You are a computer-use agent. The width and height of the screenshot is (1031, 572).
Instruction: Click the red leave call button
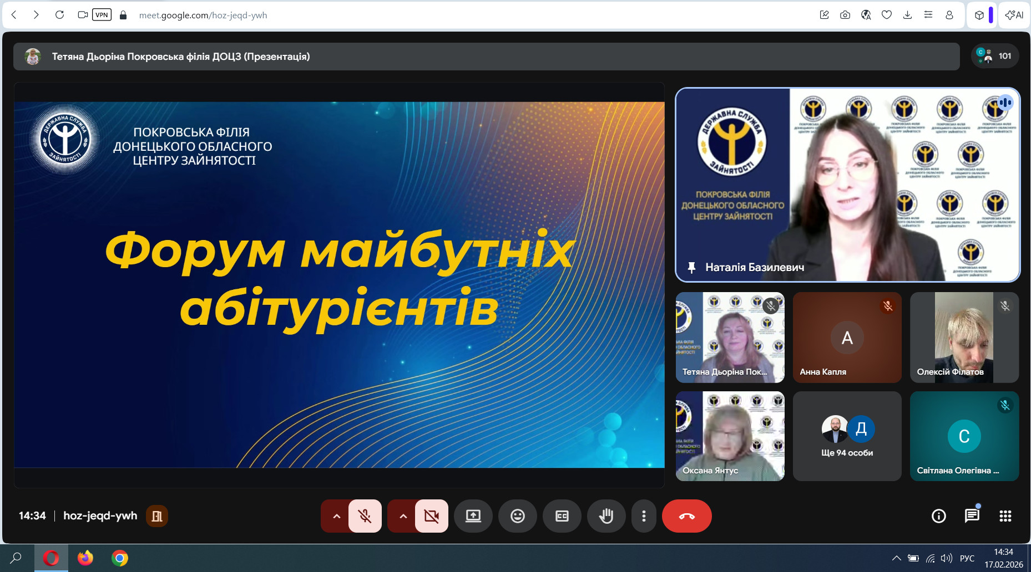[686, 516]
